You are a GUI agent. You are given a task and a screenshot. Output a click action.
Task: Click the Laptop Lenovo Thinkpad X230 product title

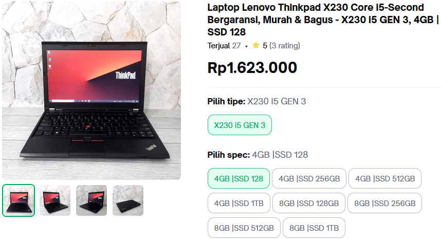pos(323,20)
